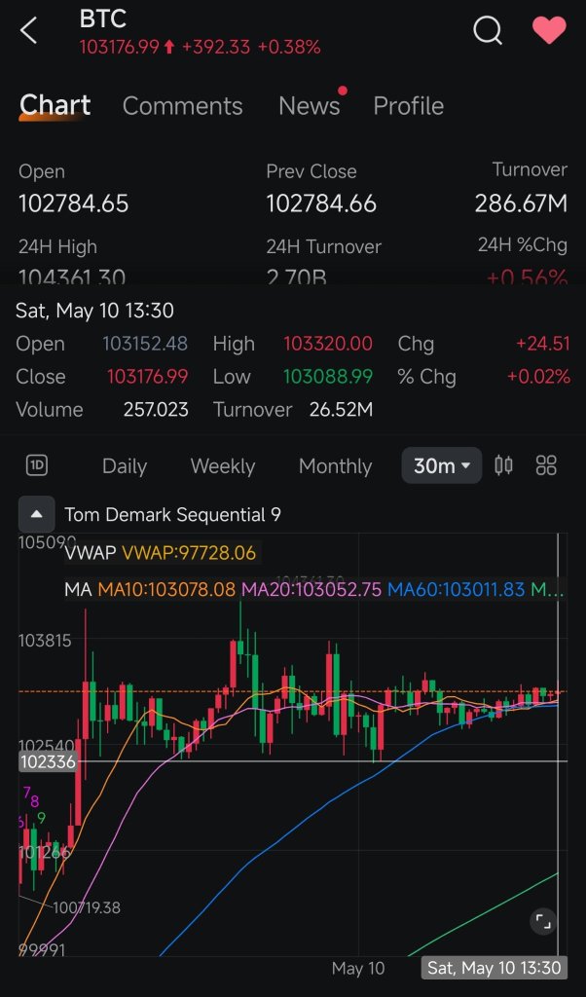Tap the BTC symbol title
586x997 pixels.
pyautogui.click(x=103, y=18)
